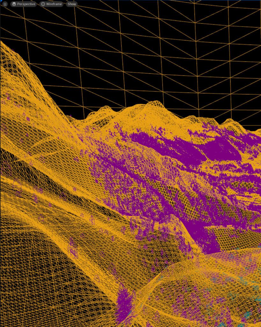The image size is (261, 327).
Task: Click the Perspective text label
Action: (26, 4)
